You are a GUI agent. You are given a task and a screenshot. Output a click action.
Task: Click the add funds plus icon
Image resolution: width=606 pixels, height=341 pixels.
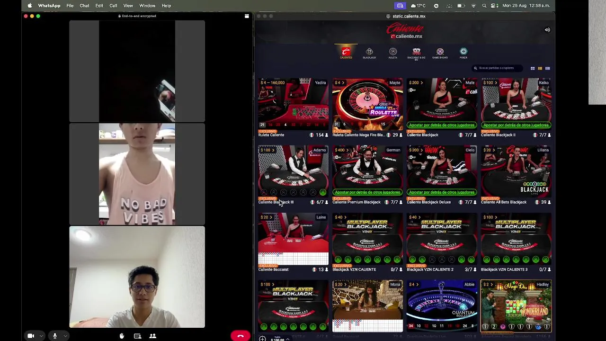pyautogui.click(x=262, y=339)
